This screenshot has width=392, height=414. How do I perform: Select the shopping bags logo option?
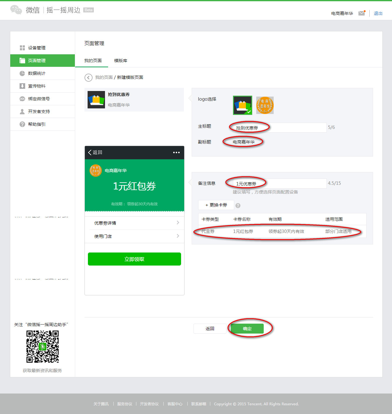[243, 105]
